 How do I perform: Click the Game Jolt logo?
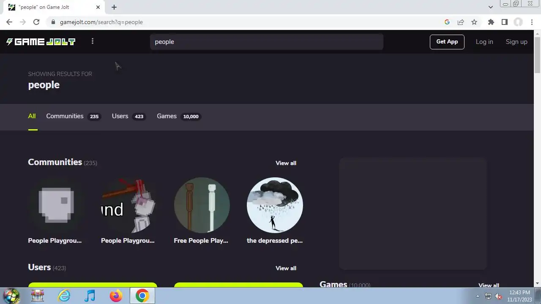tap(41, 41)
